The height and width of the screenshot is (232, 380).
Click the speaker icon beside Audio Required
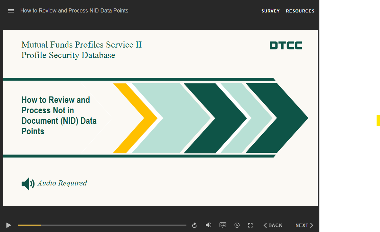click(x=28, y=184)
